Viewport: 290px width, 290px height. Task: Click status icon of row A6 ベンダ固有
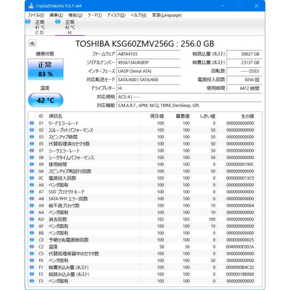point(32,185)
